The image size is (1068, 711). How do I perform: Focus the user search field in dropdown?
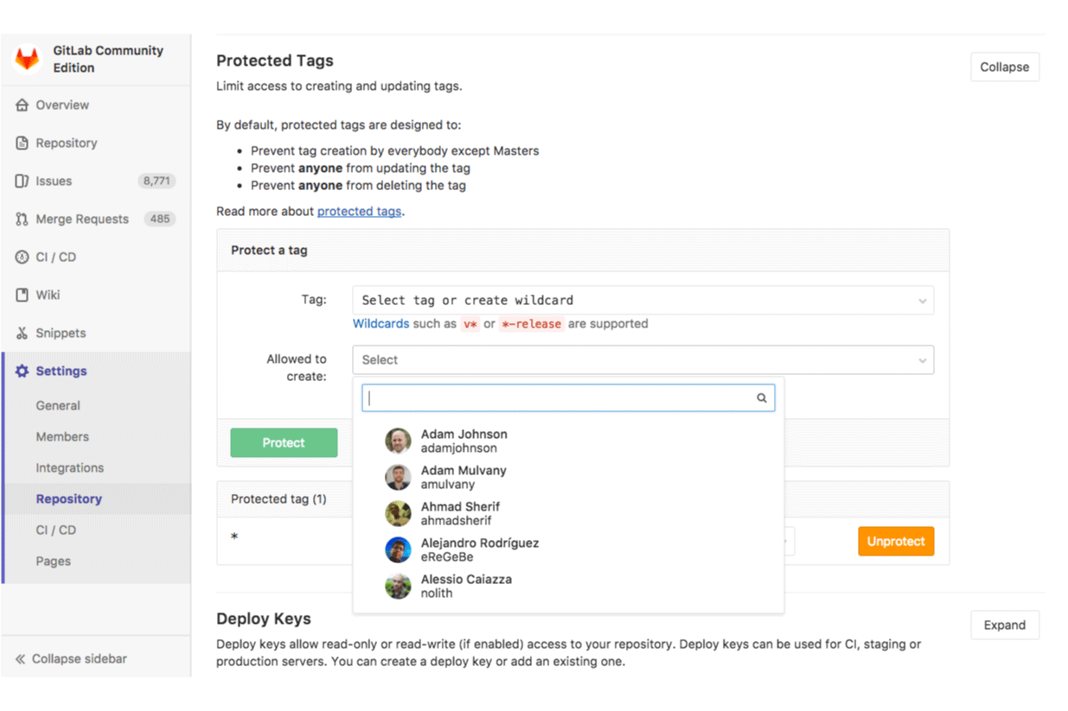tap(568, 398)
